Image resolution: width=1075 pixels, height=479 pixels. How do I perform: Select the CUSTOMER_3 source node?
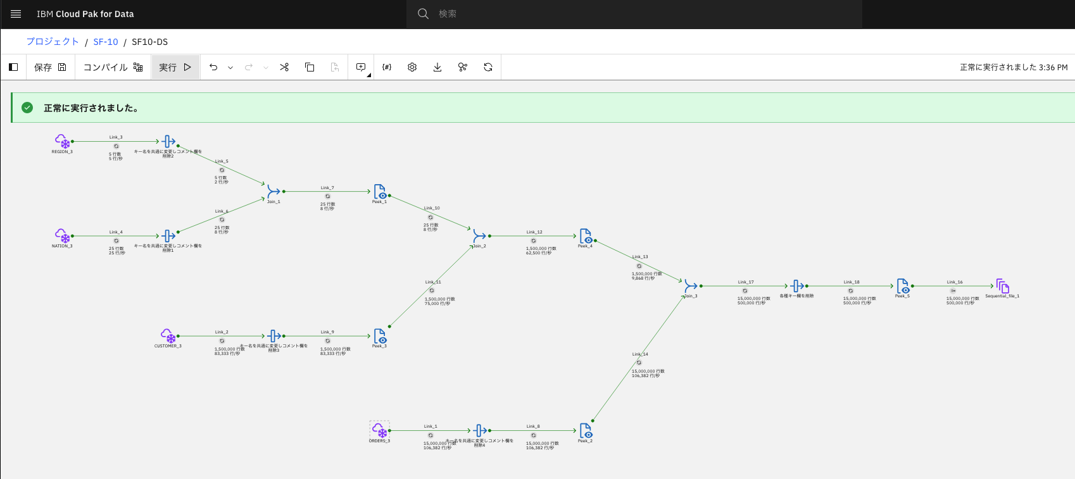pos(168,336)
